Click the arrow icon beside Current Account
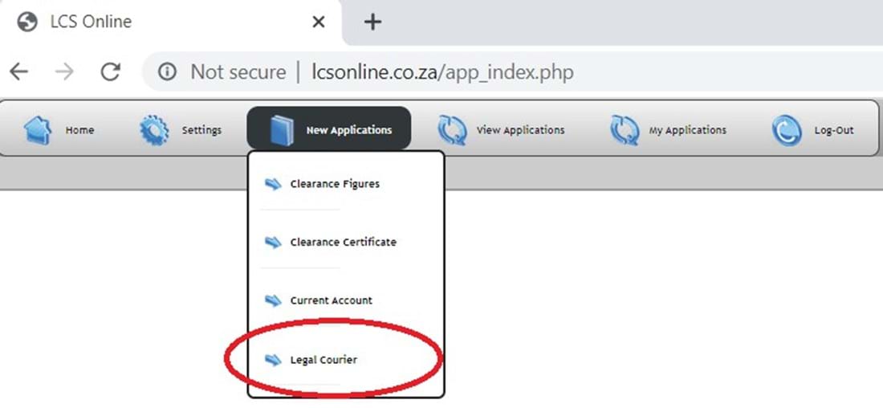 pyautogui.click(x=273, y=301)
